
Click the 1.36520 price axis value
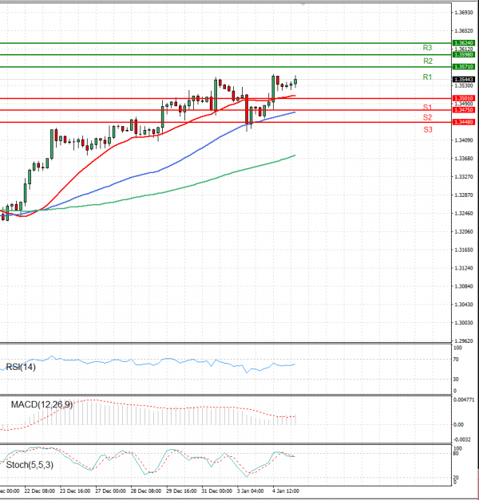(464, 30)
